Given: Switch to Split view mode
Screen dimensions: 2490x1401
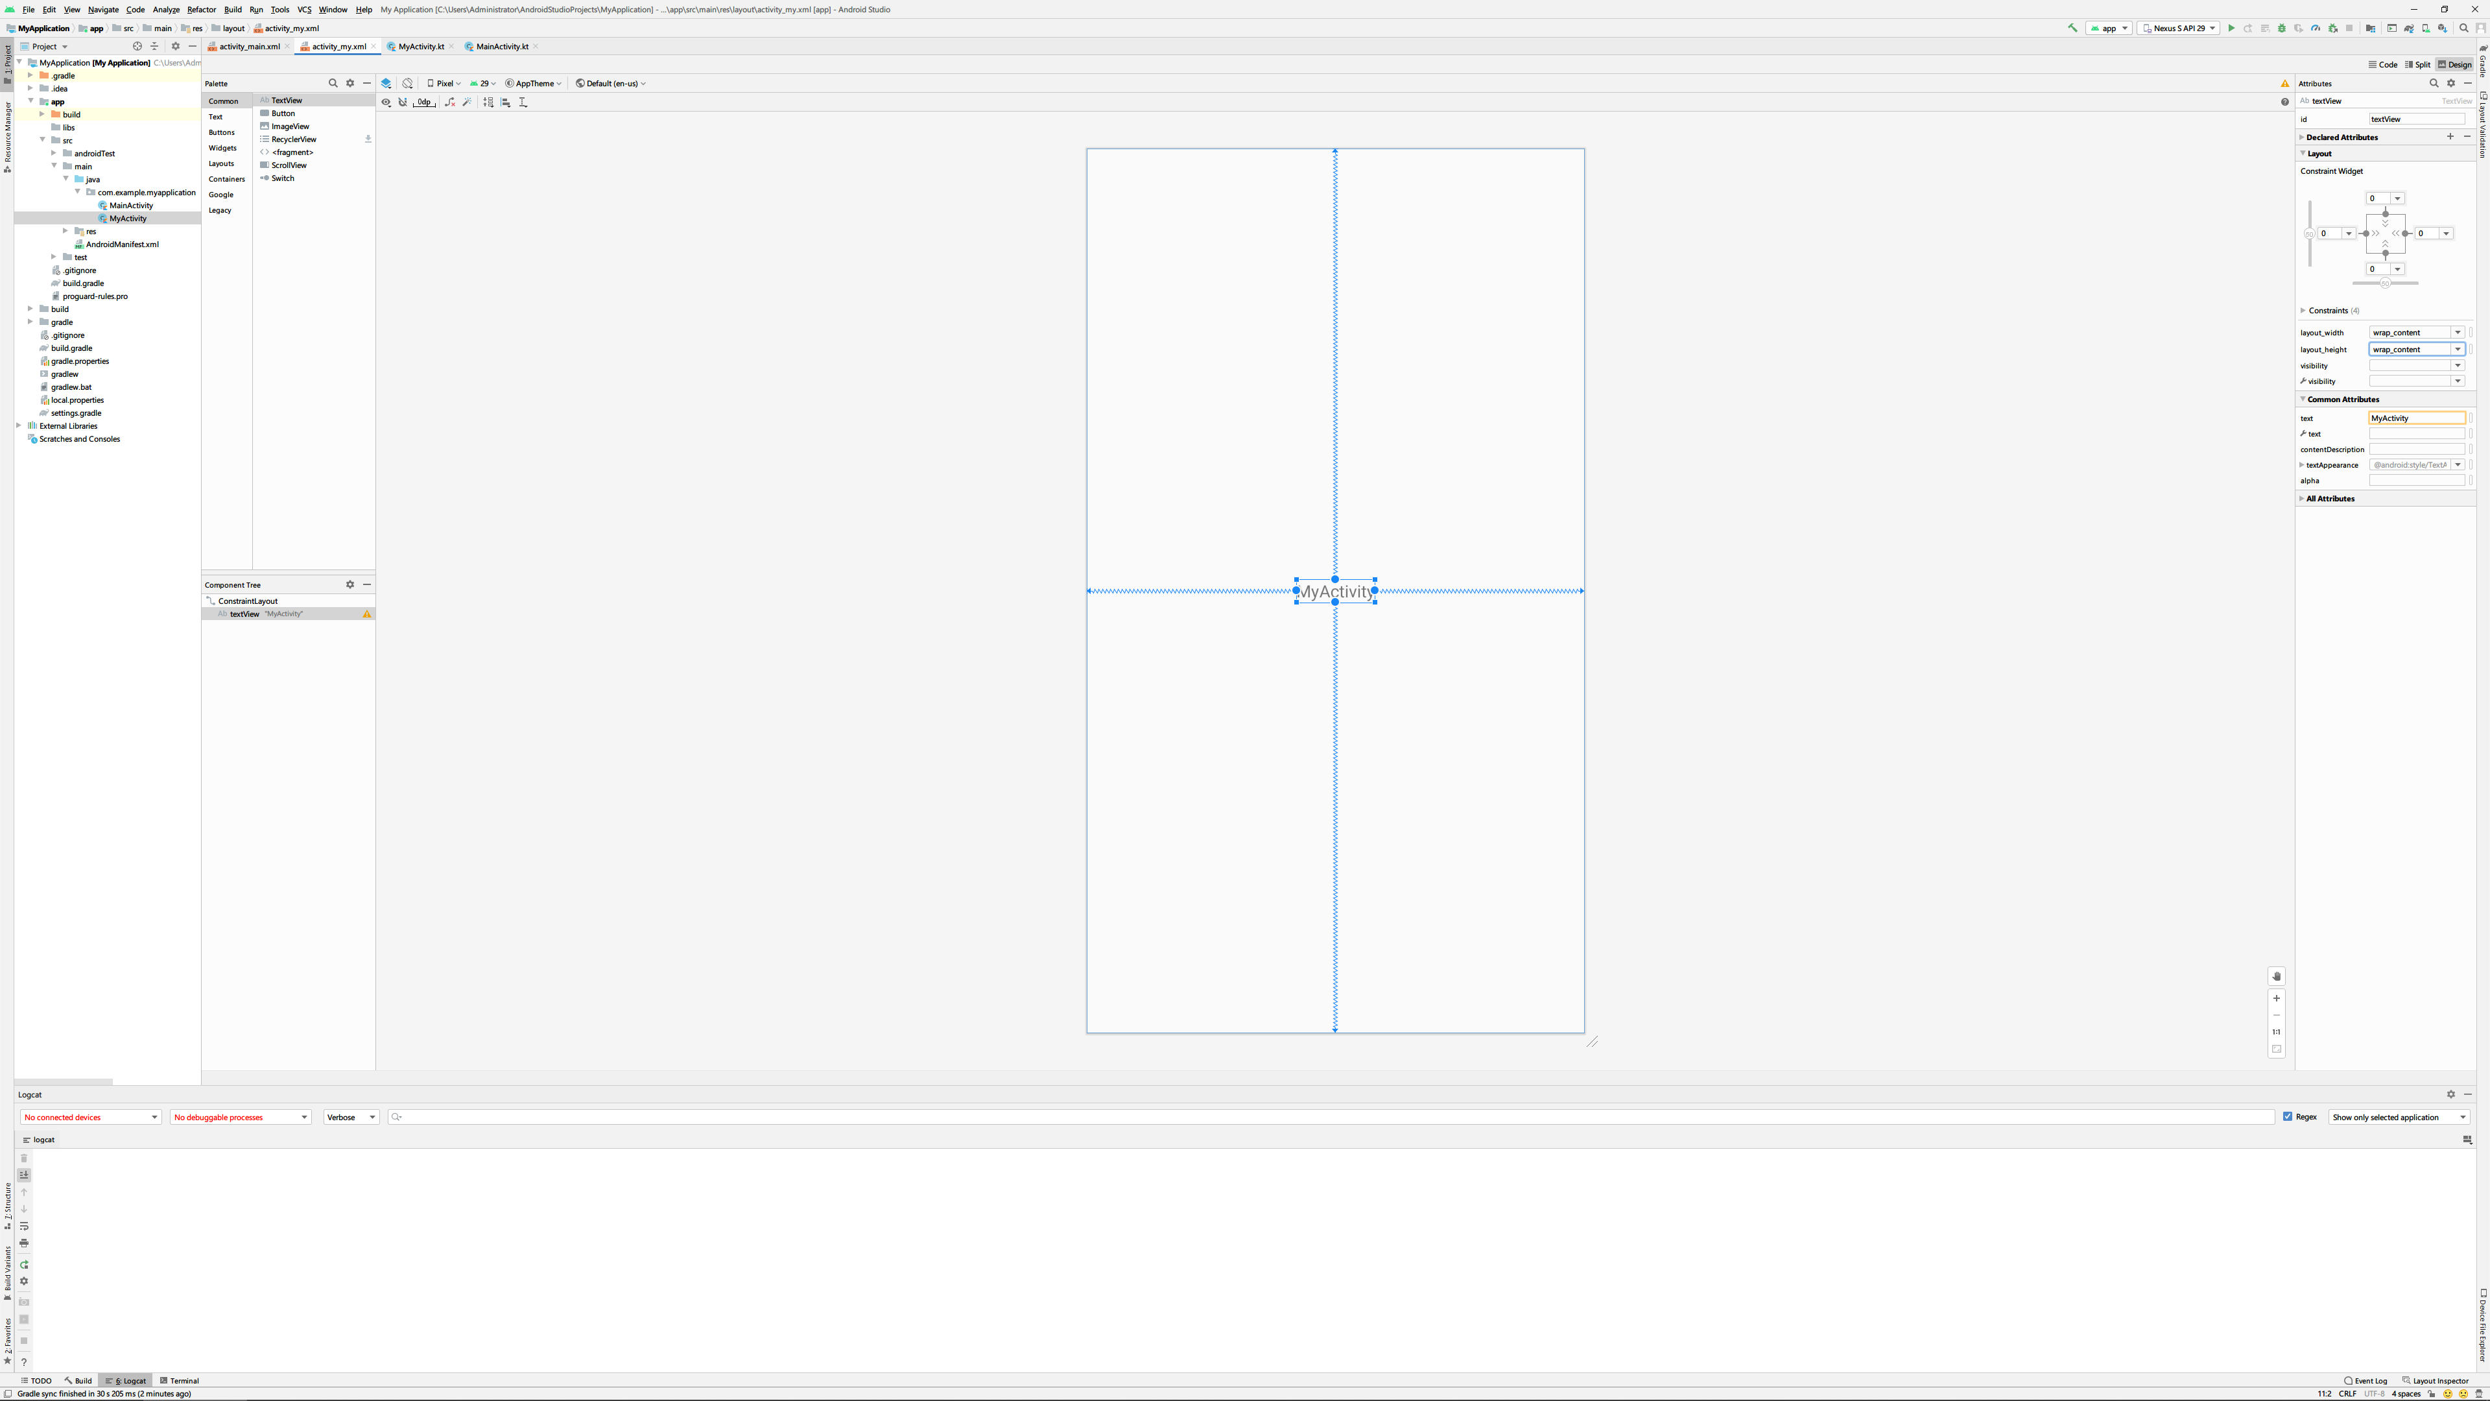Looking at the screenshot, I should pyautogui.click(x=2417, y=65).
